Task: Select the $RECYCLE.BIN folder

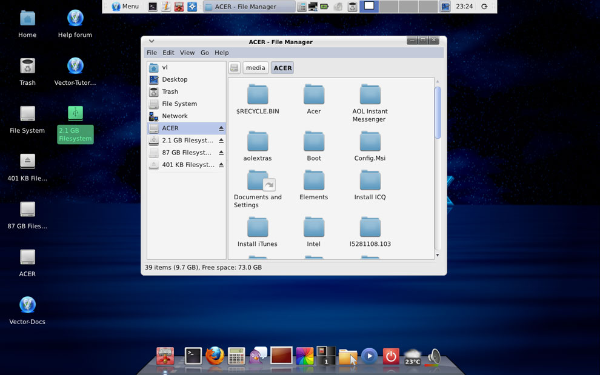Action: 258,99
